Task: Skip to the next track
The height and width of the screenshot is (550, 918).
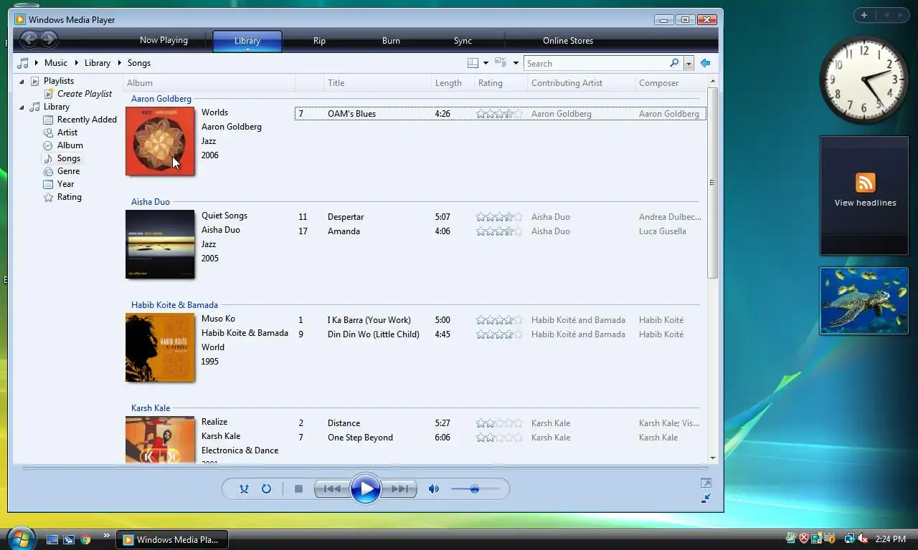Action: [x=399, y=489]
